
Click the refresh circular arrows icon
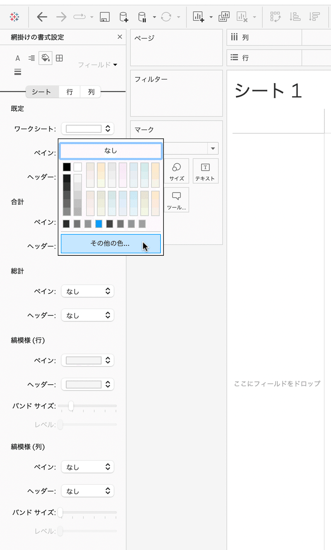(166, 17)
